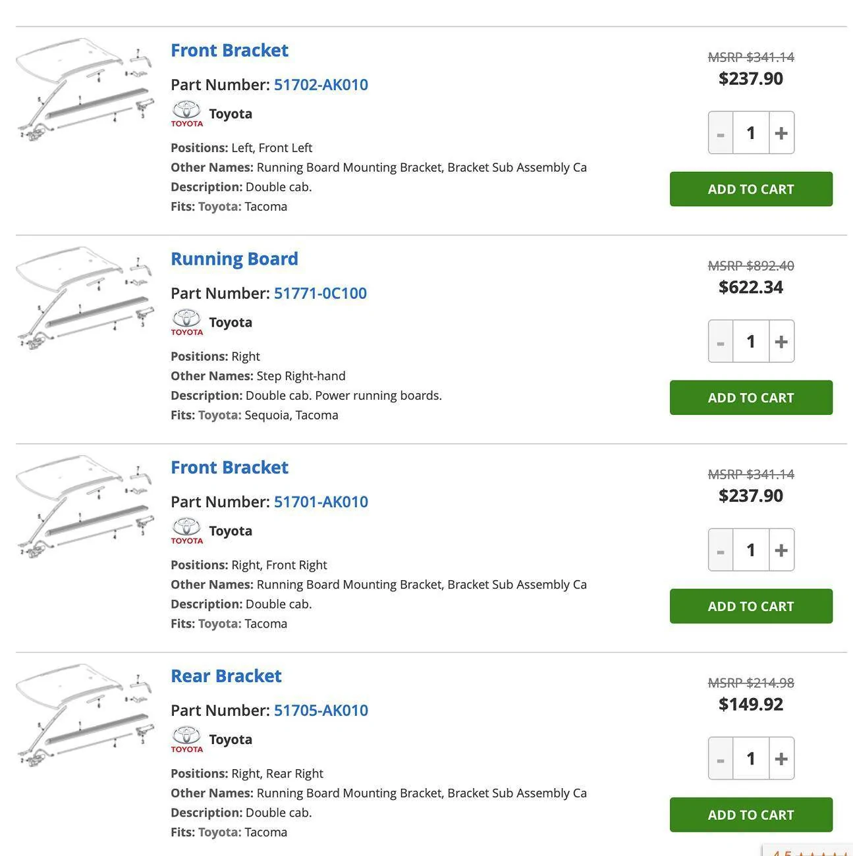Open the diagram thumbnail for Running Board
853x856 pixels.
[84, 298]
